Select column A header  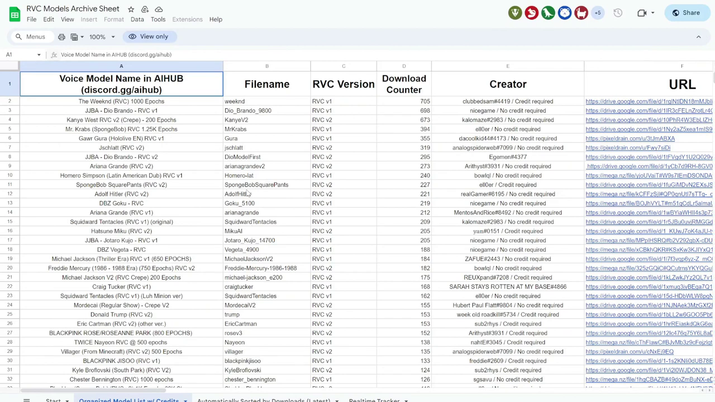coord(121,66)
